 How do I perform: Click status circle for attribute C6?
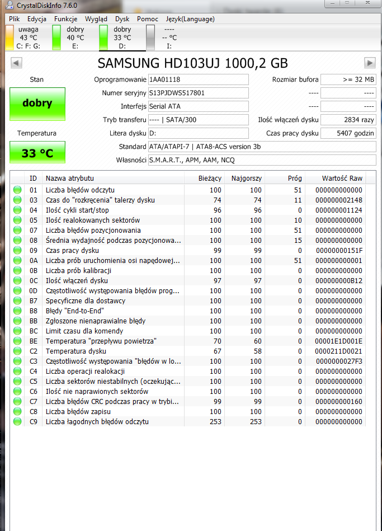point(17,392)
